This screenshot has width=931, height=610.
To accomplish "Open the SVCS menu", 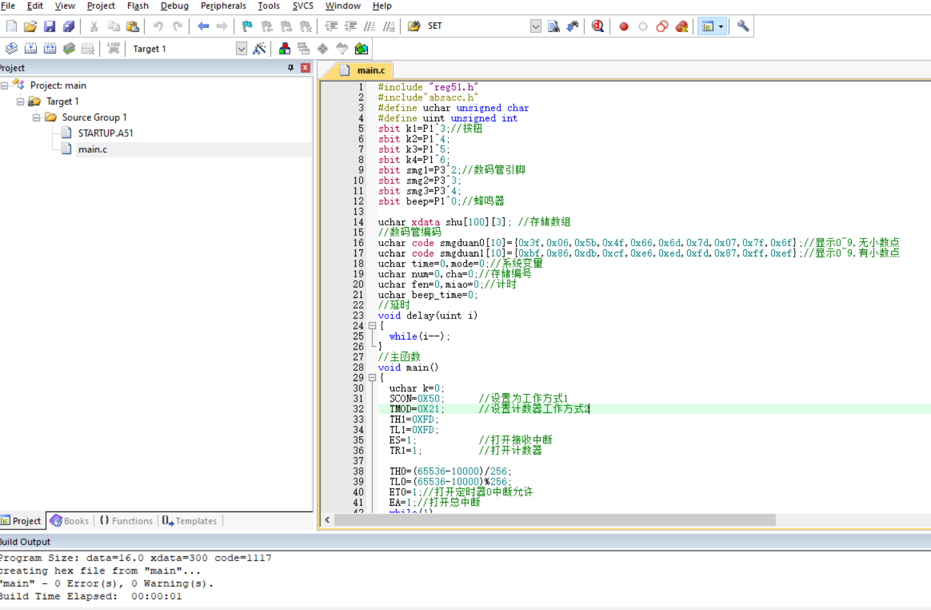I will coord(303,6).
